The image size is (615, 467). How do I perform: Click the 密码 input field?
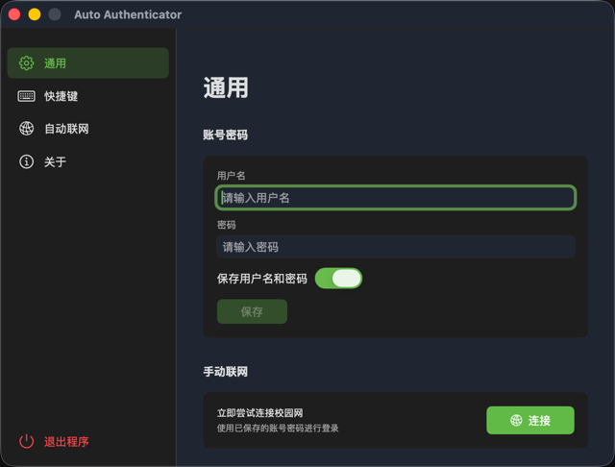395,247
